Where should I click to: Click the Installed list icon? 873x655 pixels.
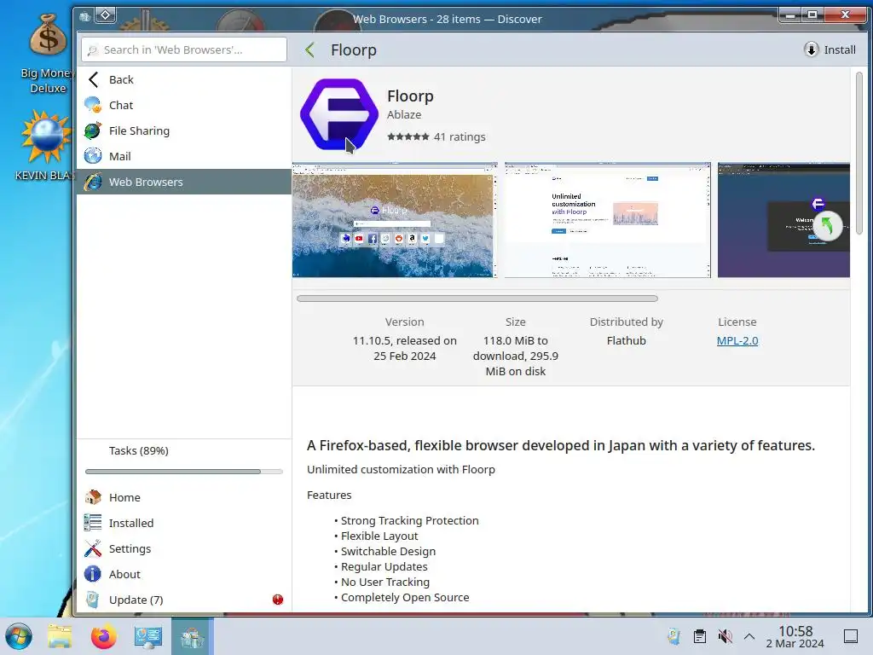pos(93,523)
